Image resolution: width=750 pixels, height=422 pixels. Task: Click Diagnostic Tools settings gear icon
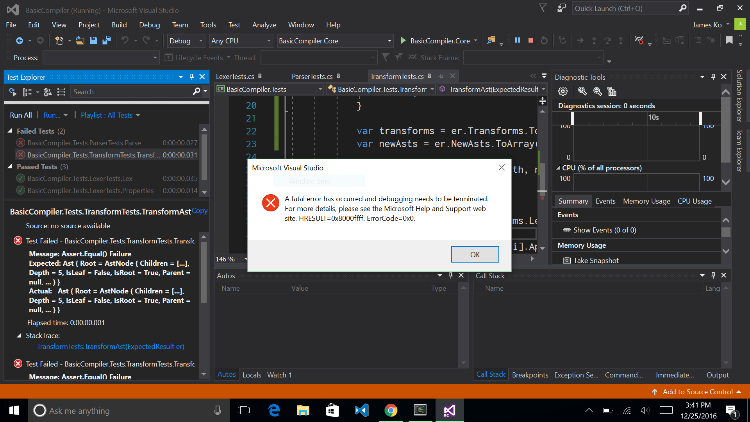(562, 91)
